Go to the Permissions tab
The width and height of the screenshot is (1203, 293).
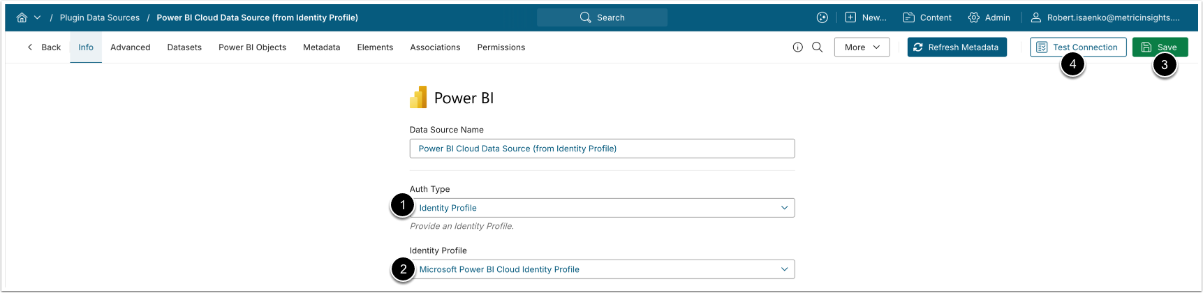pyautogui.click(x=501, y=47)
